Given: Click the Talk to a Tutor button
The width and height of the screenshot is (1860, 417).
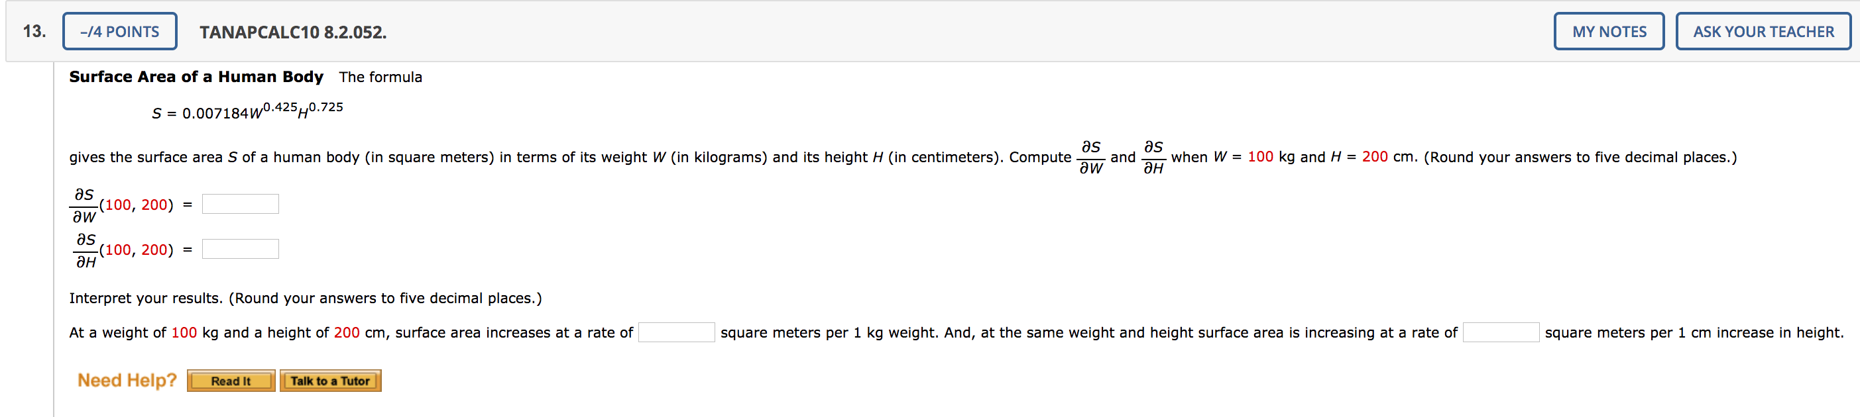Looking at the screenshot, I should [330, 381].
